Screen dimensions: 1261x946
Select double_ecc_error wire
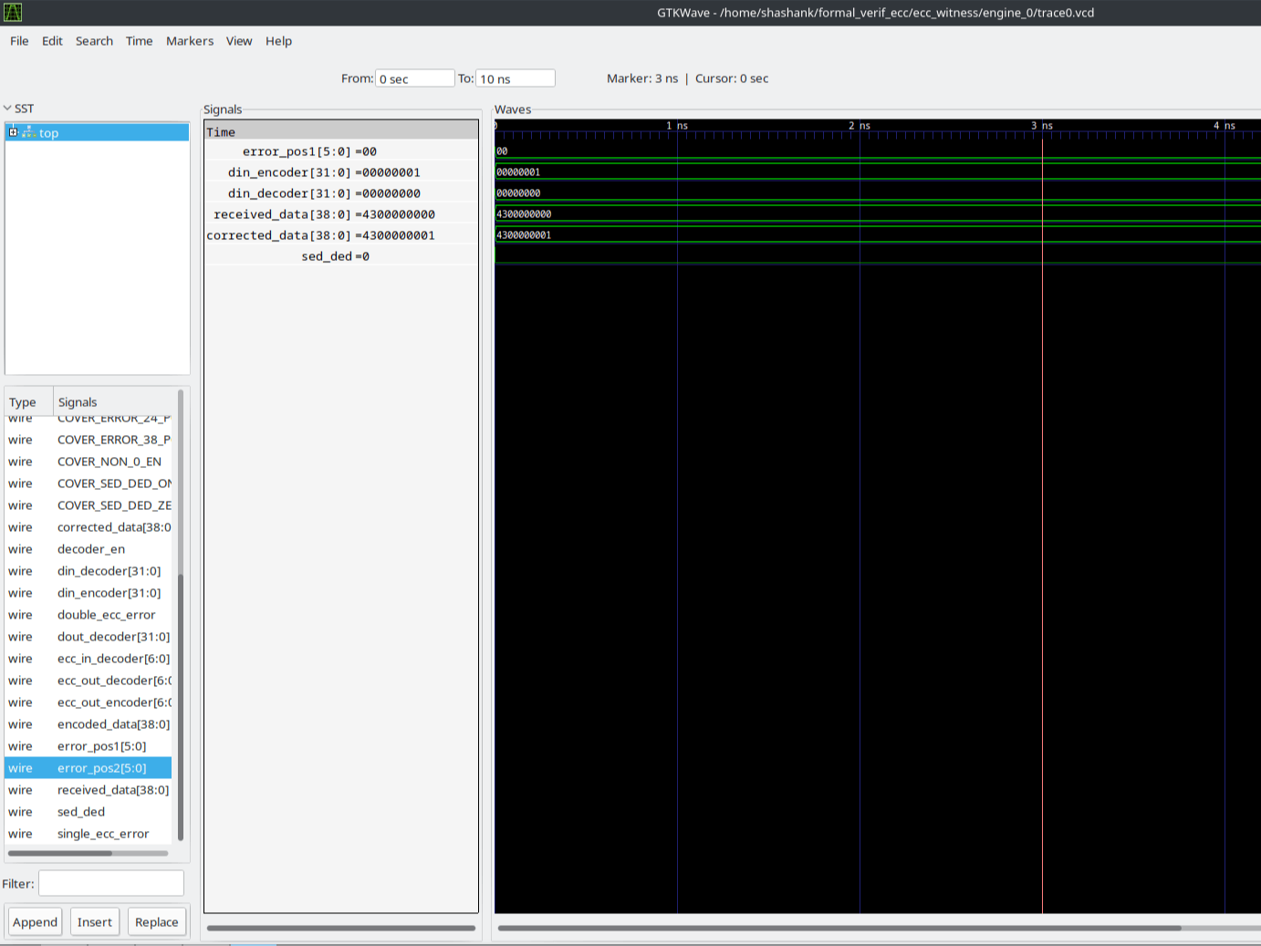tap(106, 614)
